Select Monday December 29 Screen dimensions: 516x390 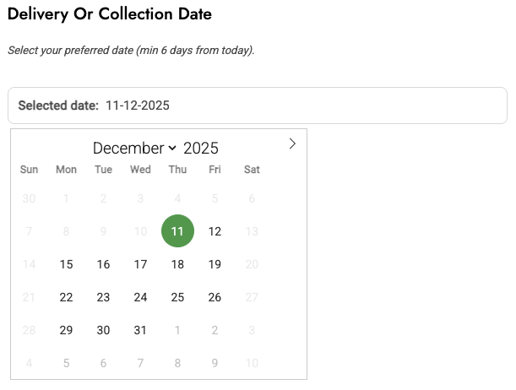[x=66, y=330]
